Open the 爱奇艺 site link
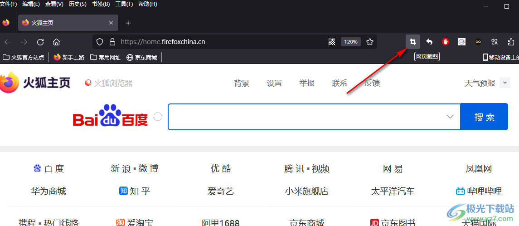 coord(221,191)
